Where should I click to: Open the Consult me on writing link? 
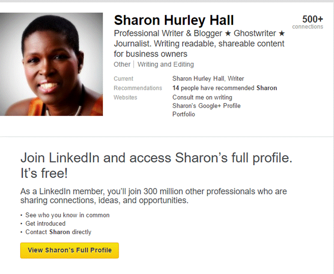pos(202,98)
